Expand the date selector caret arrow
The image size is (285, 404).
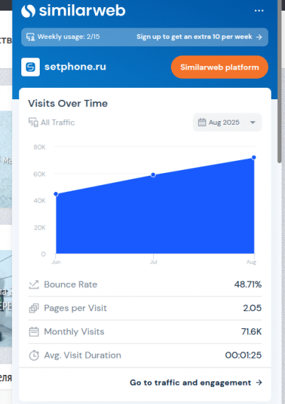pyautogui.click(x=253, y=123)
